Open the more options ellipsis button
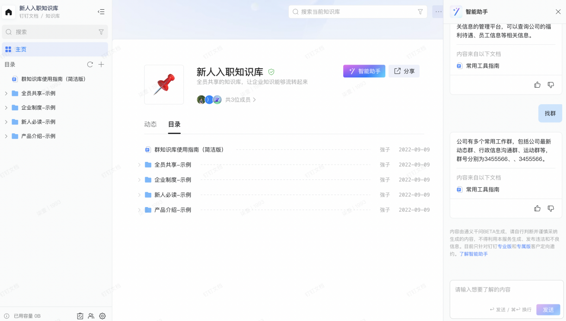 pyautogui.click(x=438, y=12)
